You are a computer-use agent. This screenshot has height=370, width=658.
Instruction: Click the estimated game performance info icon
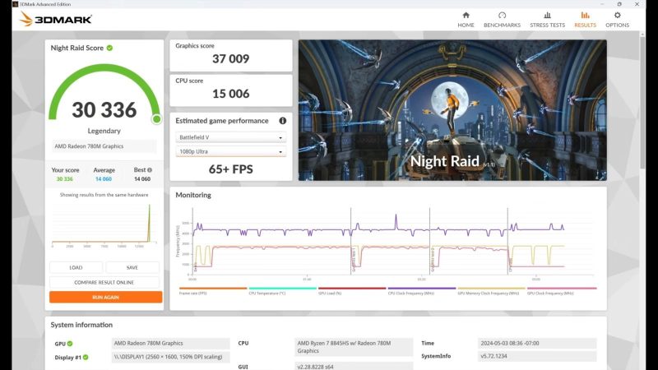(x=282, y=121)
